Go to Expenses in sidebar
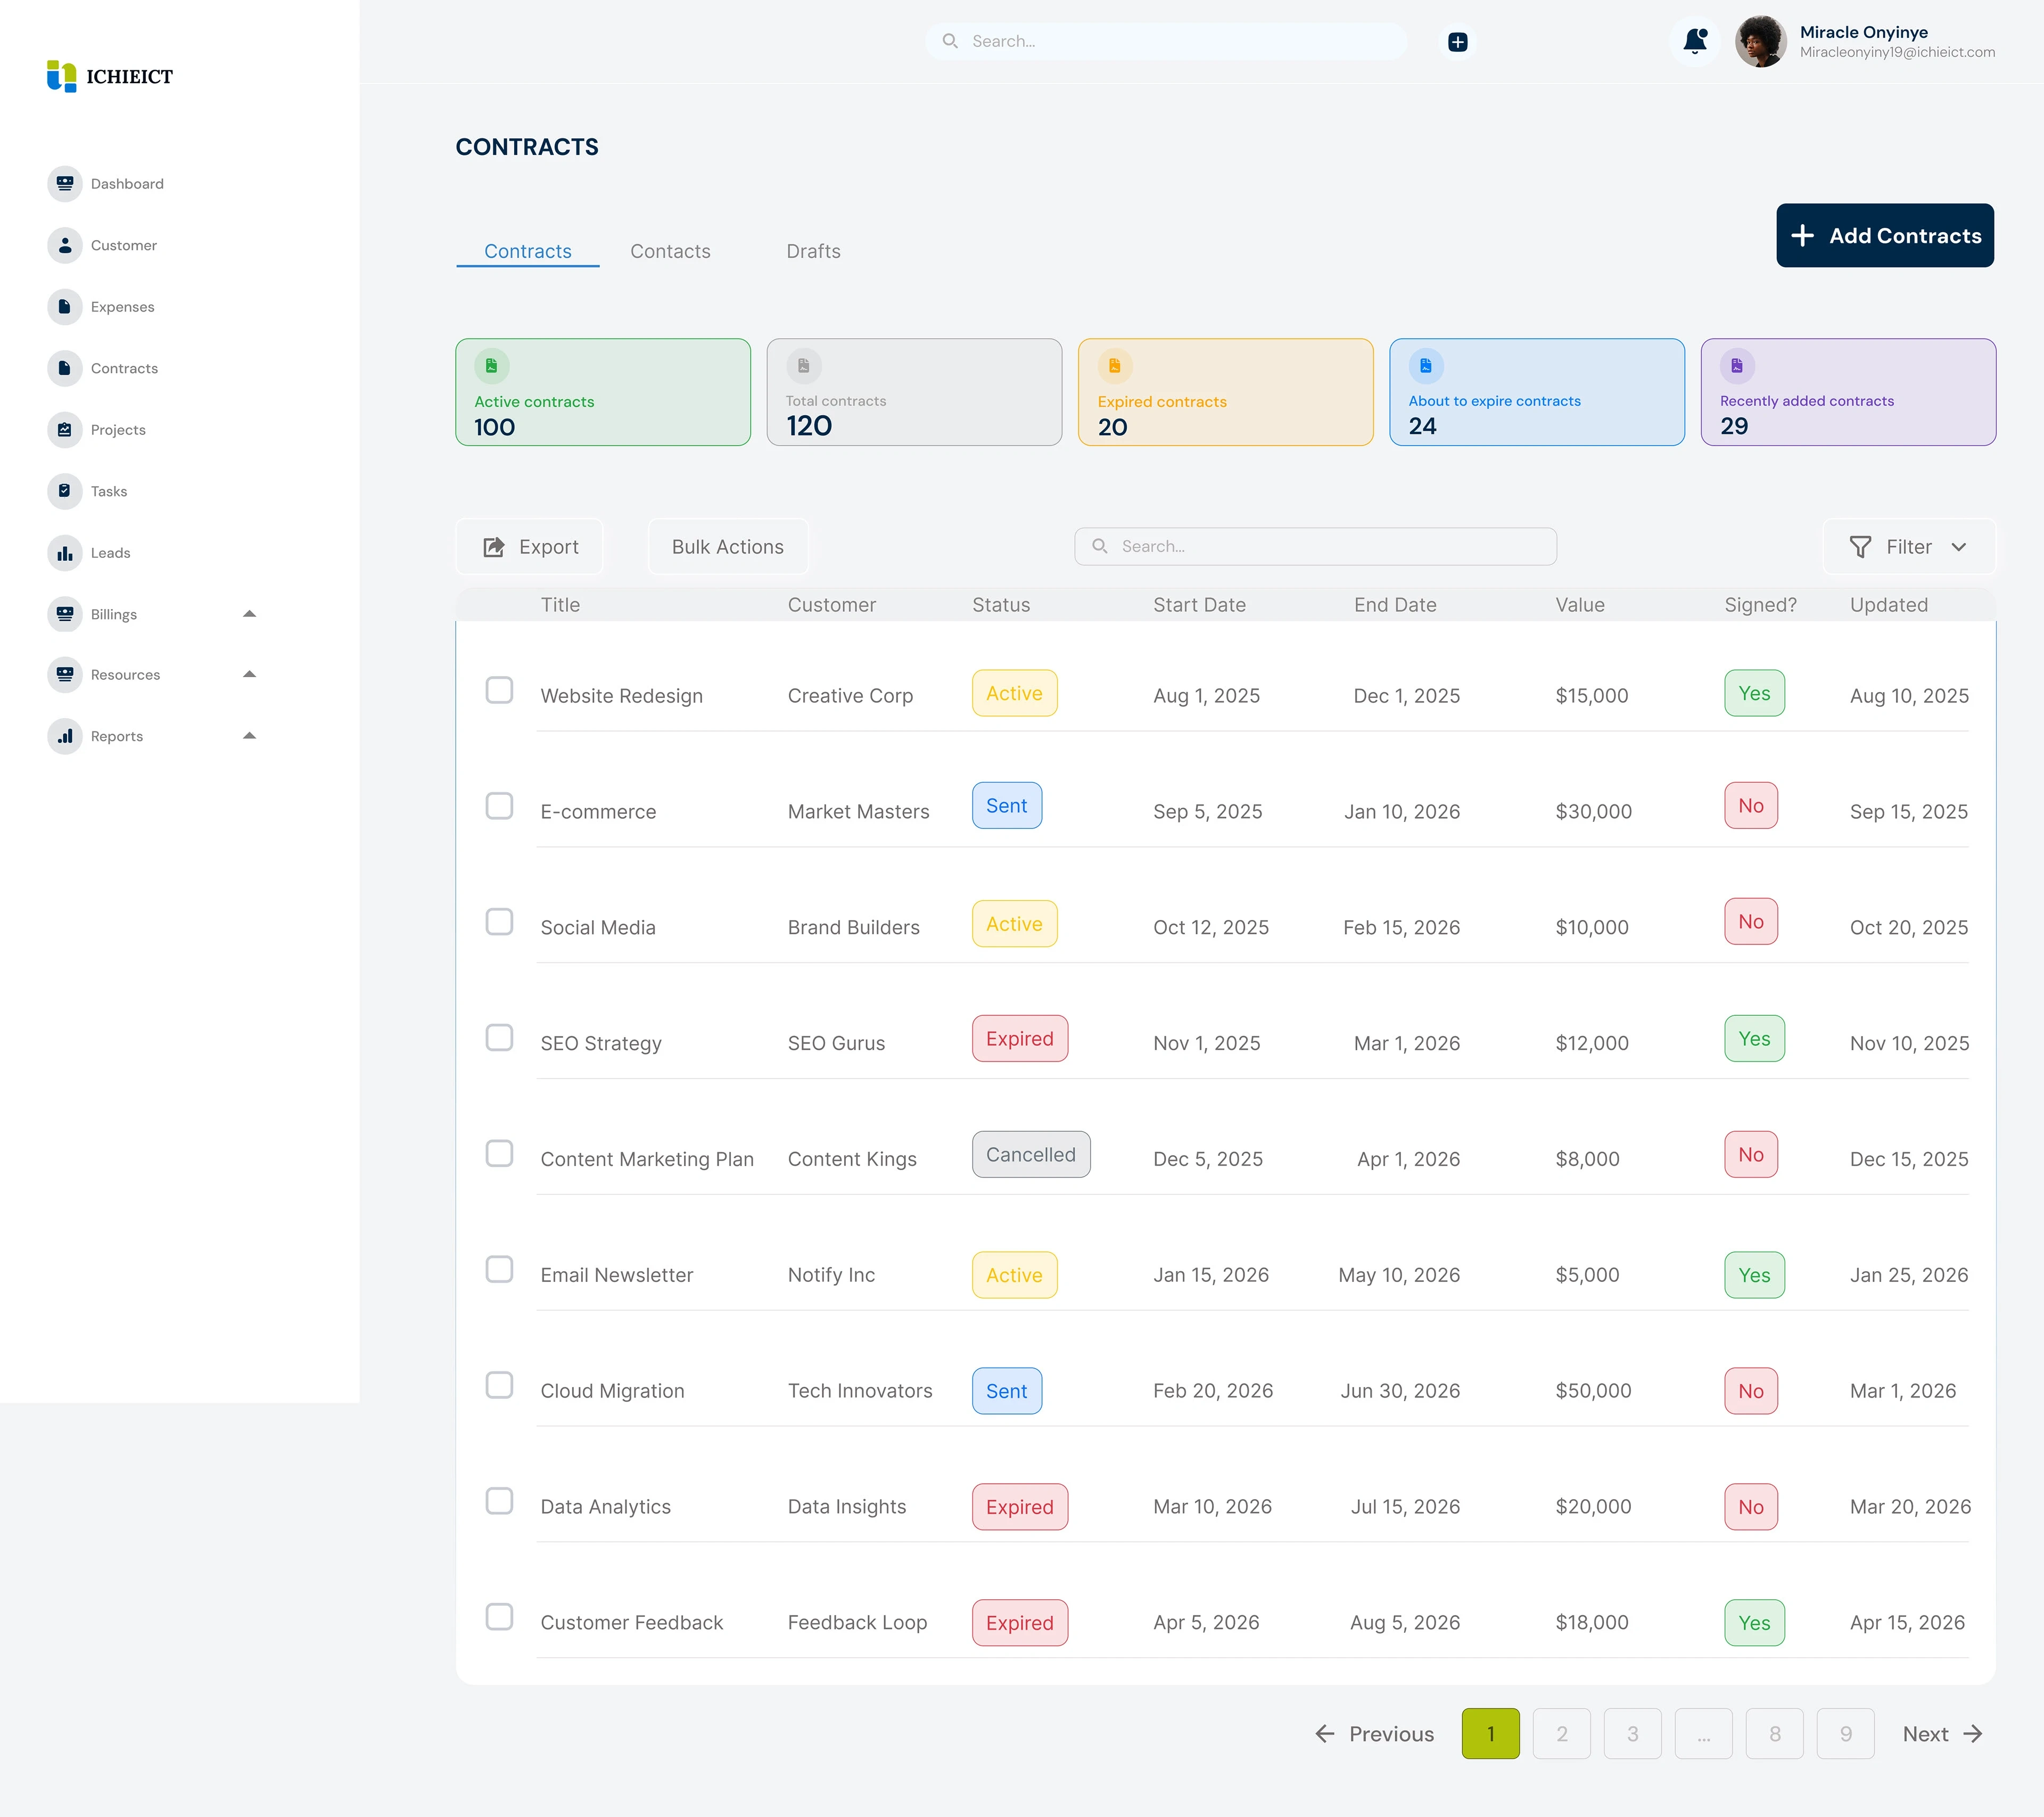 (65, 307)
